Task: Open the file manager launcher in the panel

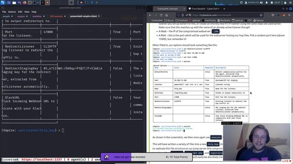Action: [x=14, y=3]
